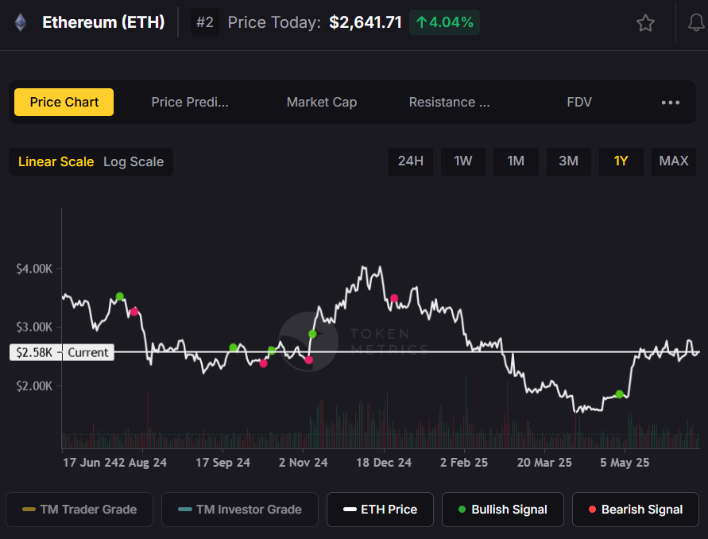Screen dimensions: 708x539
Task: Toggle Bearish Signal markers
Action: tap(636, 510)
